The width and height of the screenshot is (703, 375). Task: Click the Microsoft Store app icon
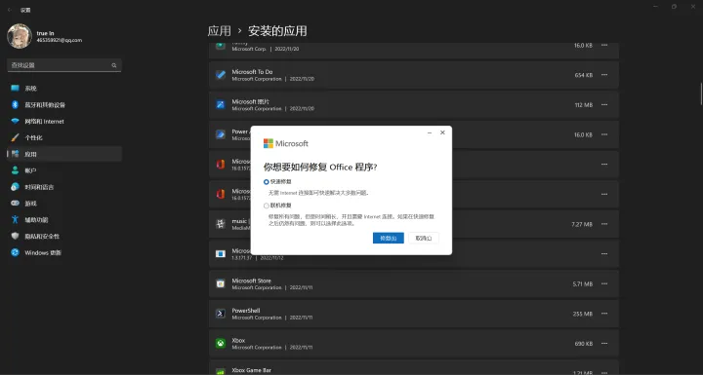[220, 283]
